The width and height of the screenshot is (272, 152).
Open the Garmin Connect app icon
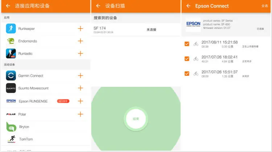coord(11,76)
